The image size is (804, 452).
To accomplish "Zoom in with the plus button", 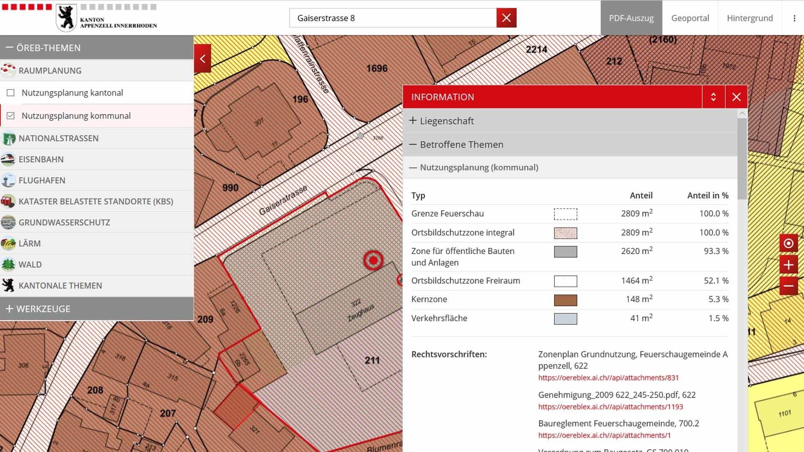I will [788, 265].
